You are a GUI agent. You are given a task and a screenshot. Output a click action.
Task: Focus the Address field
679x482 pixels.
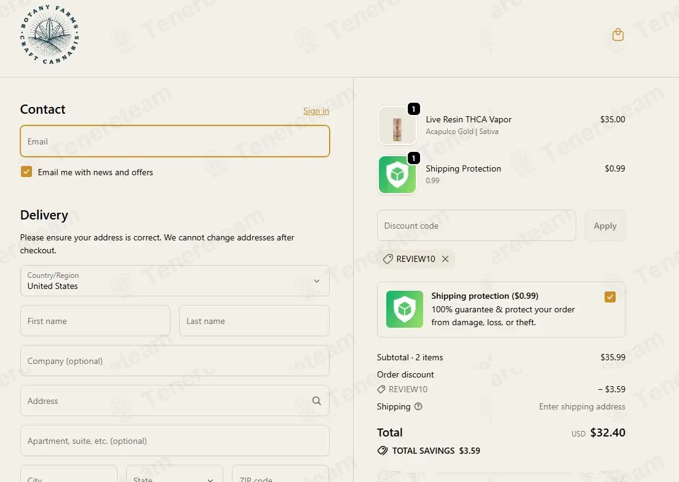pos(175,401)
